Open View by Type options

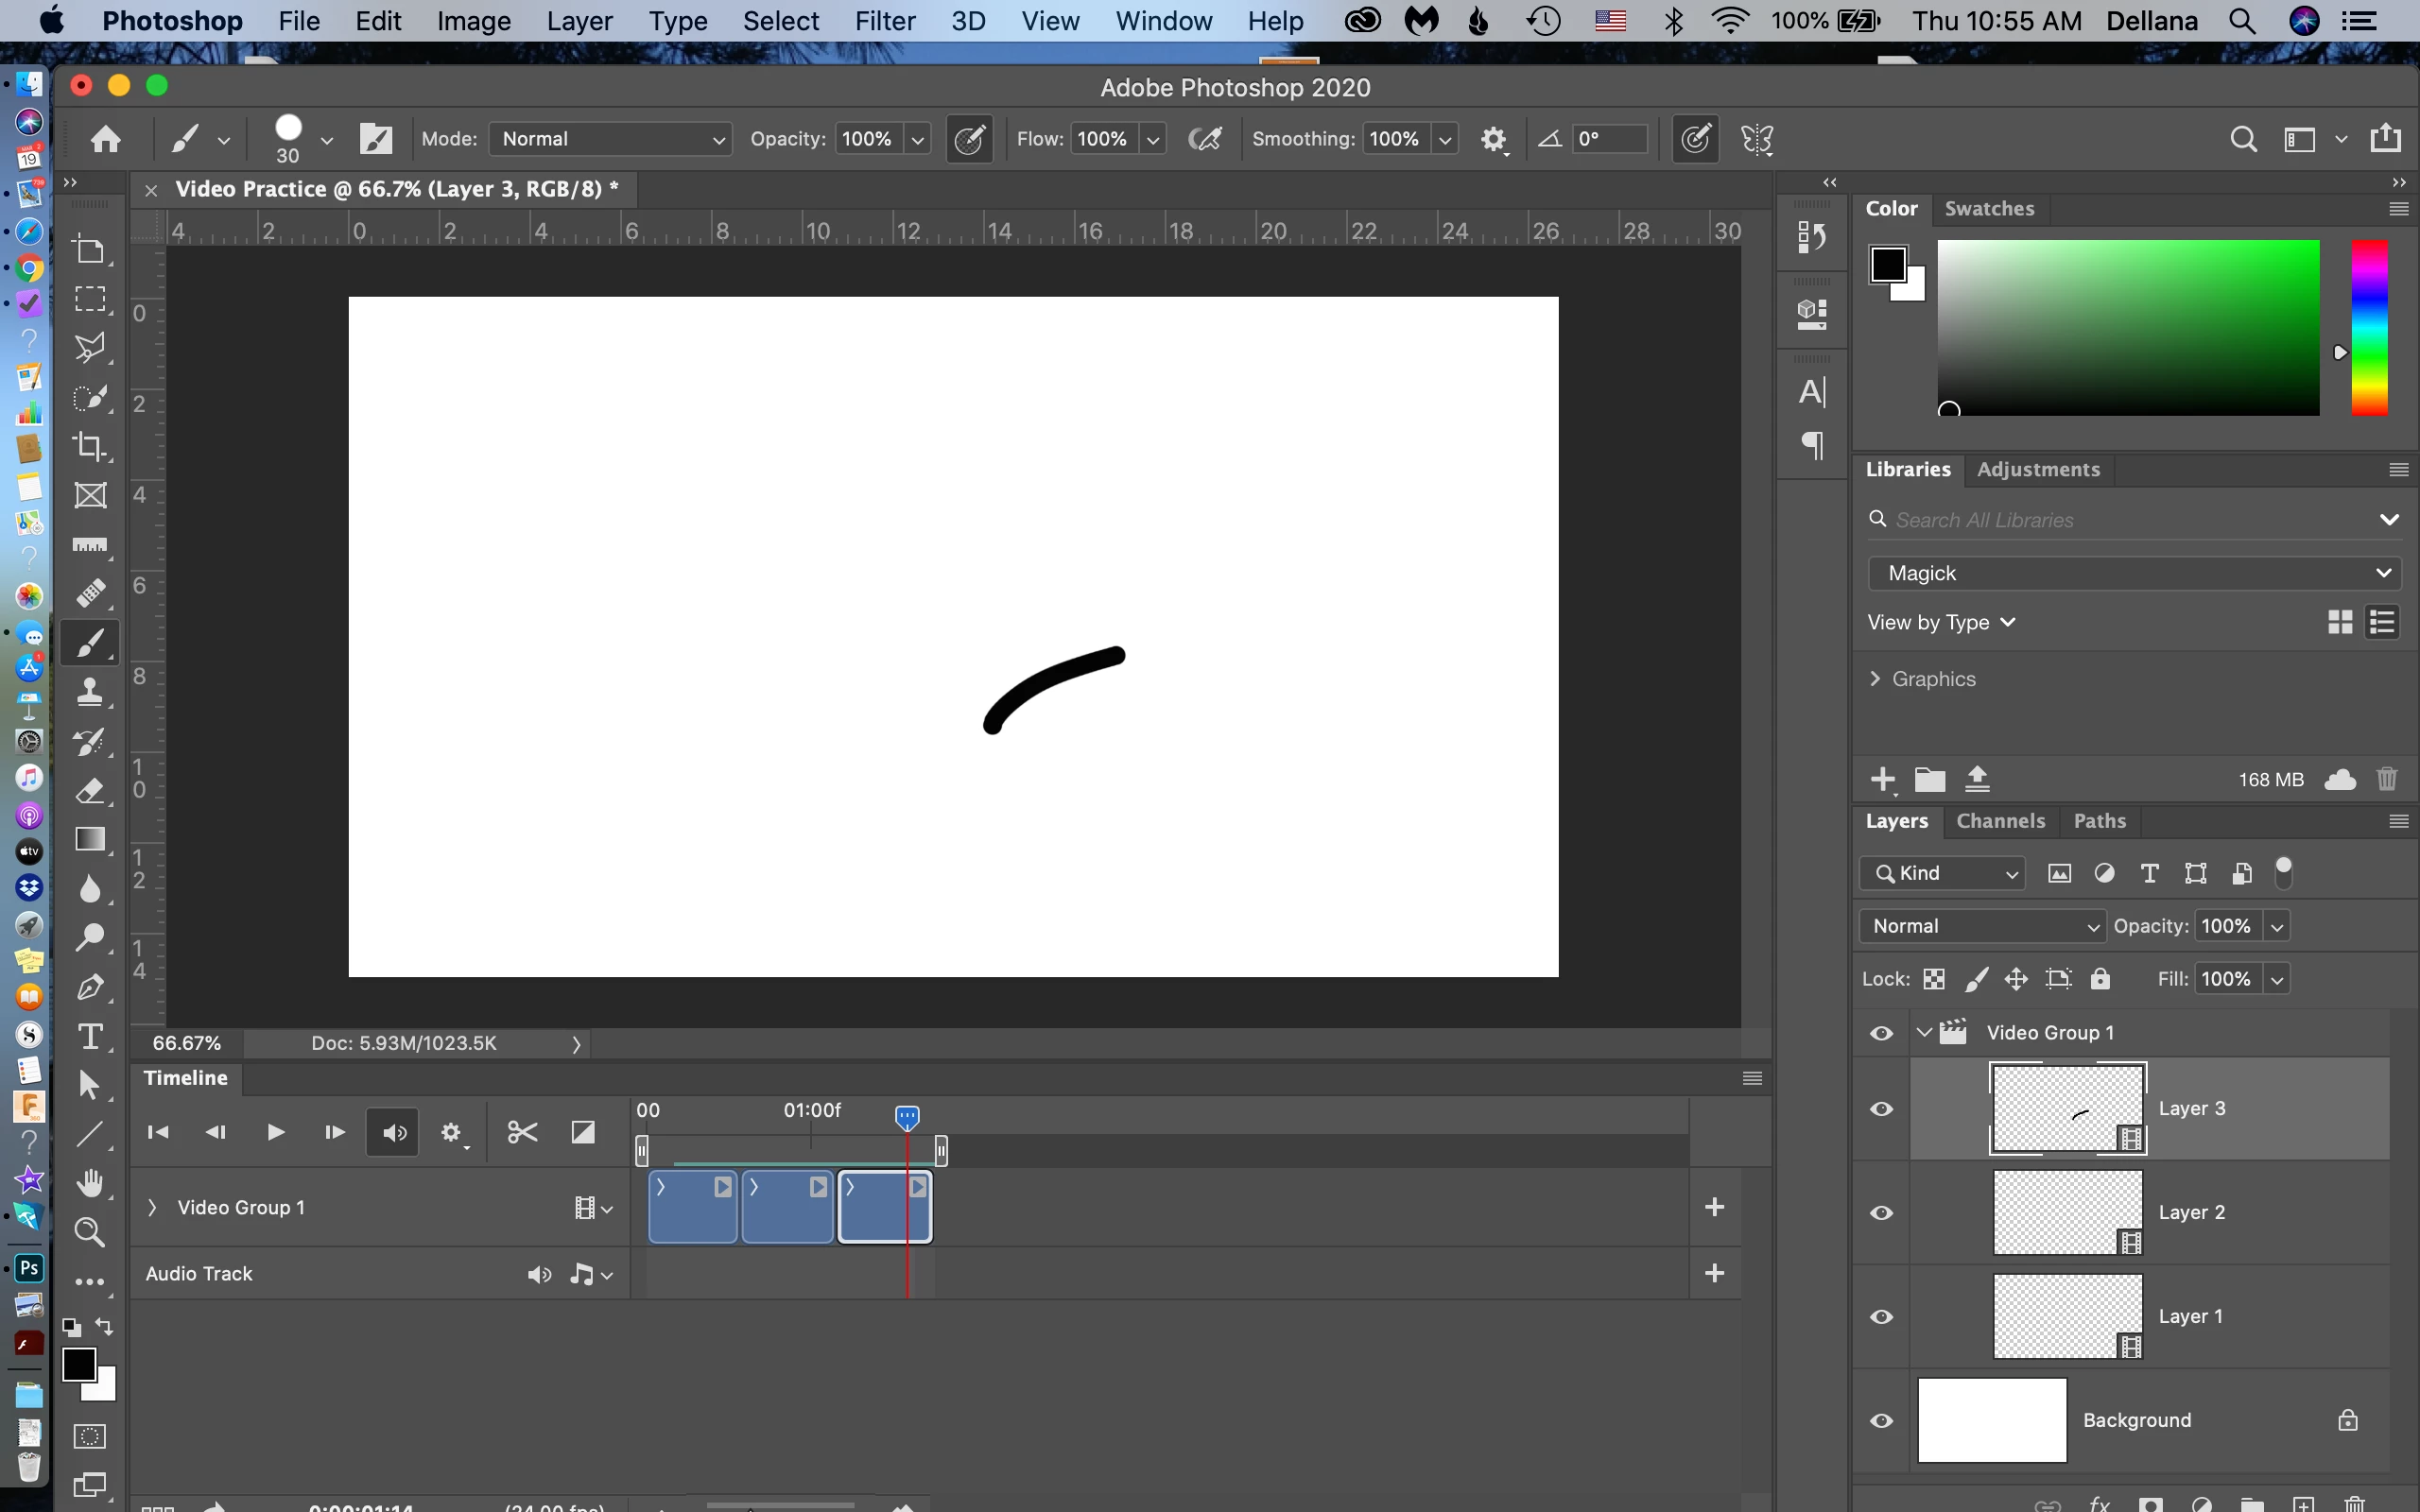tap(1940, 622)
